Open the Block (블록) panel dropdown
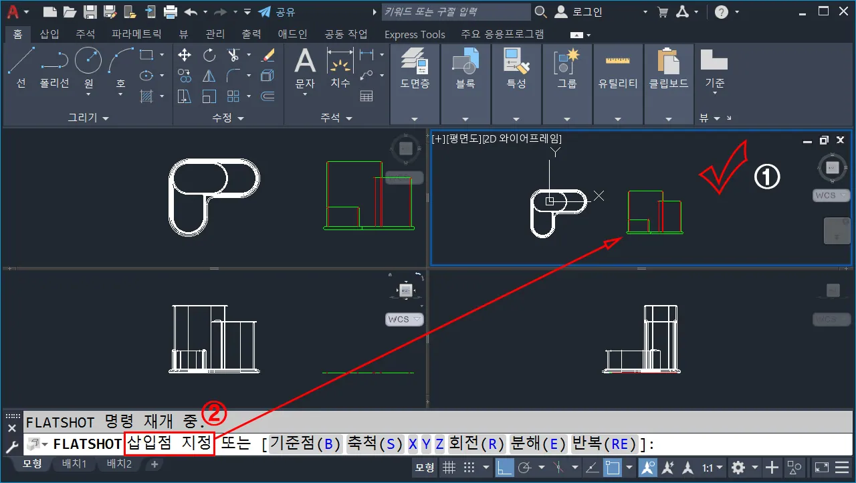The height and width of the screenshot is (483, 856). pyautogui.click(x=465, y=119)
